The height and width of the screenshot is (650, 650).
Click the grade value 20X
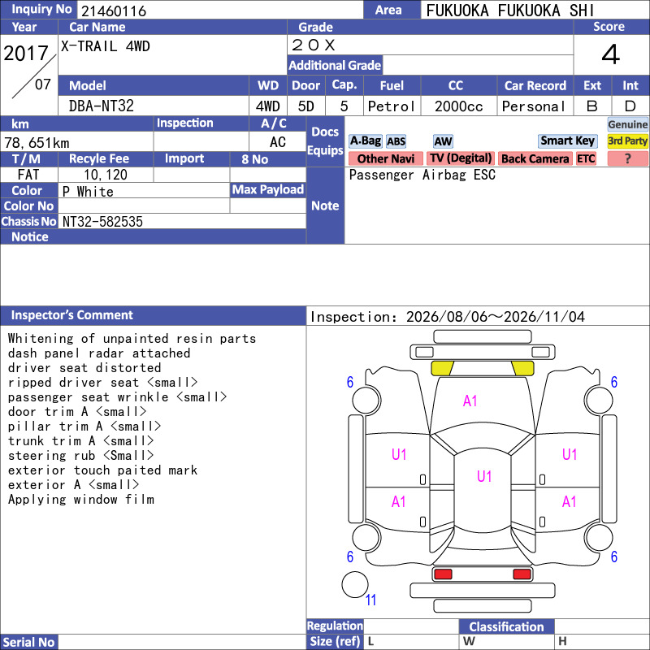[314, 45]
